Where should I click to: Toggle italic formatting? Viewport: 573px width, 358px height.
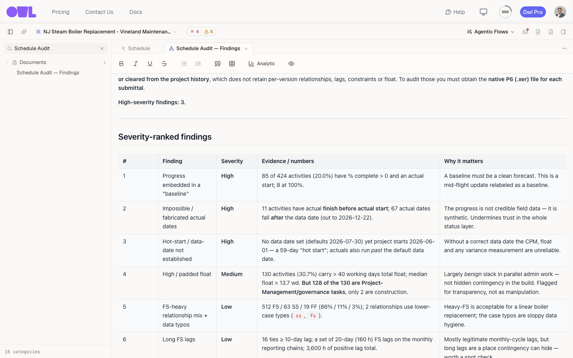(136, 64)
